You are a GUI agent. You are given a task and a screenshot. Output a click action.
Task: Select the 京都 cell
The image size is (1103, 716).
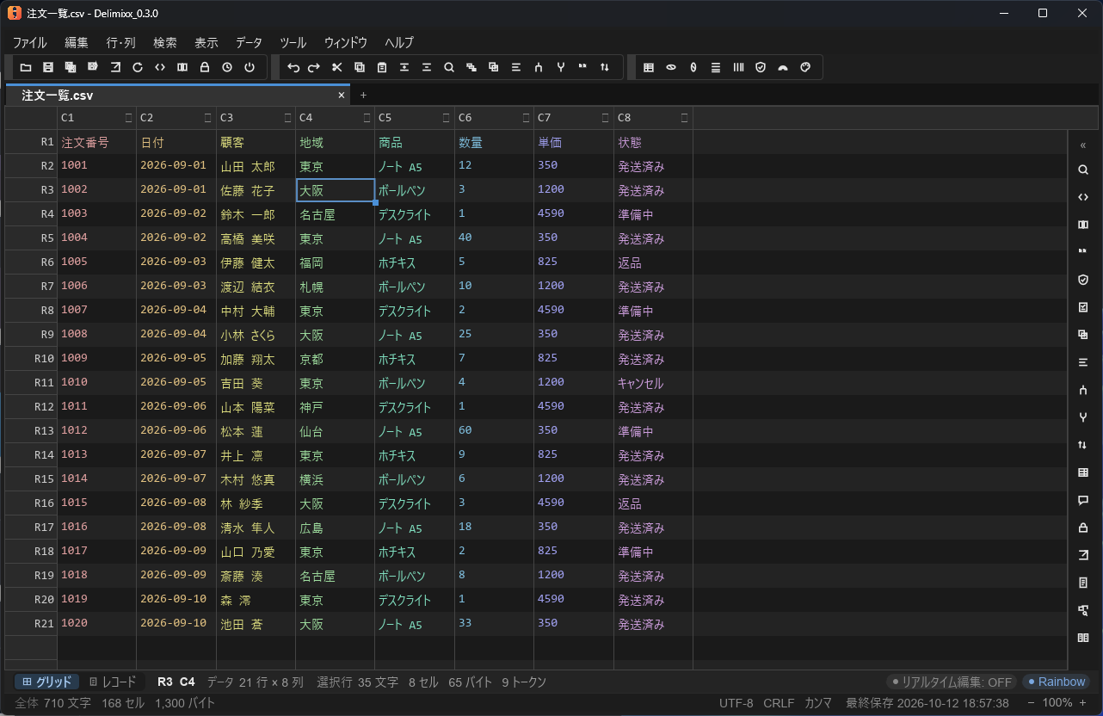click(x=335, y=359)
